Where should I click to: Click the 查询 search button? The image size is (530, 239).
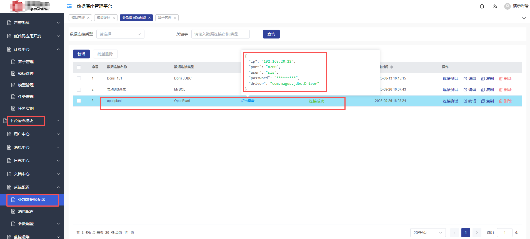pyautogui.click(x=271, y=34)
